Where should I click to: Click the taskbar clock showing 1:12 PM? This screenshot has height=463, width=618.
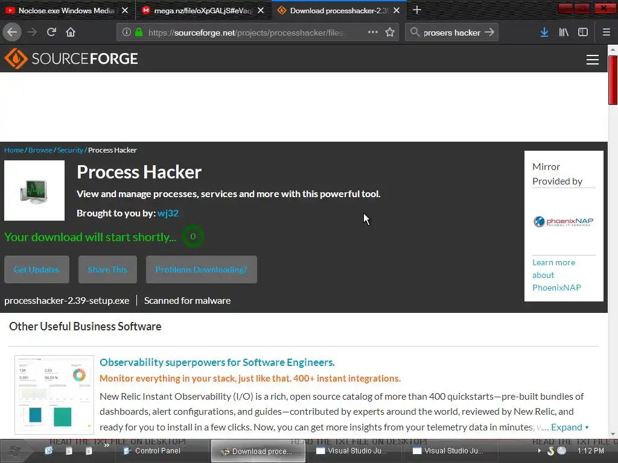(590, 451)
